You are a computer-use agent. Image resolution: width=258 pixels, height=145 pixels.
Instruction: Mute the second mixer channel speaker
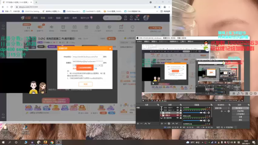205,121
